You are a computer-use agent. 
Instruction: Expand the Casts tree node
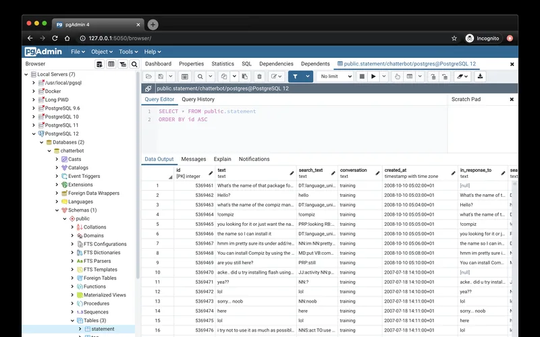[x=57, y=159]
